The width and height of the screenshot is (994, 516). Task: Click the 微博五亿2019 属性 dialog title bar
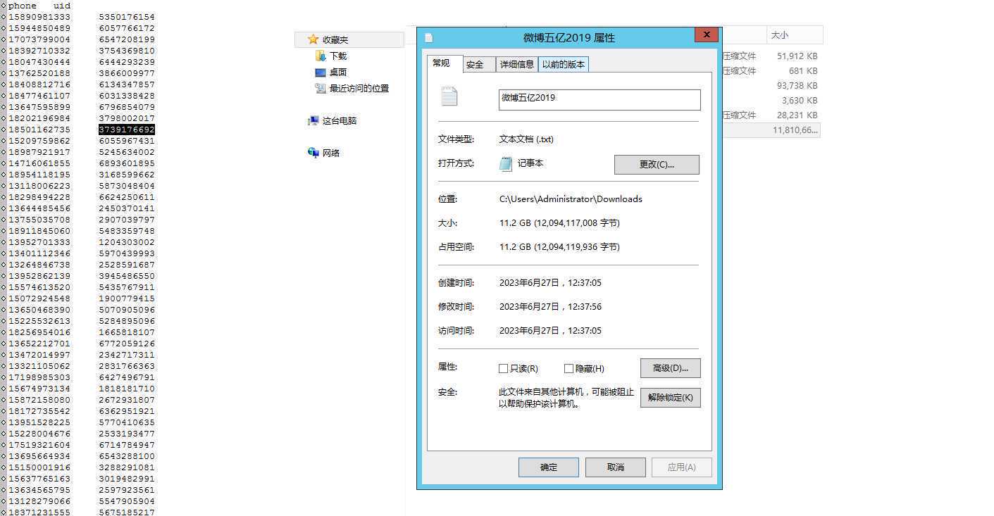coord(569,38)
